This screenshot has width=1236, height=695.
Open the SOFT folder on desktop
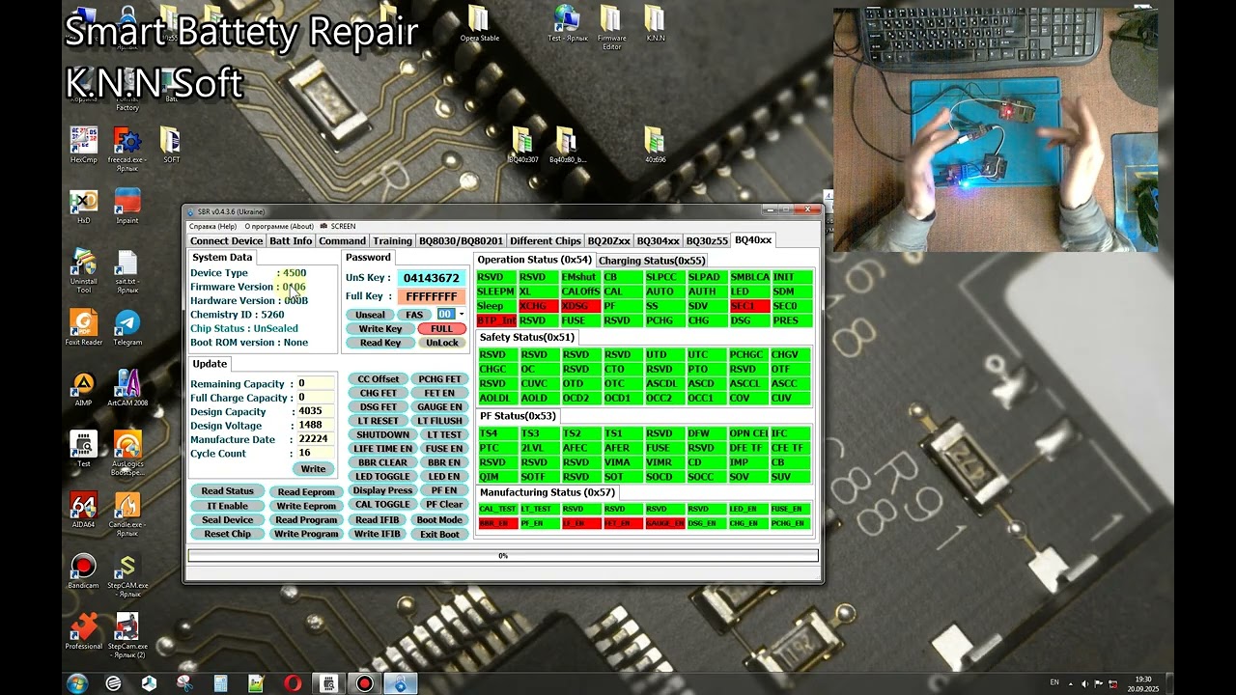(171, 144)
